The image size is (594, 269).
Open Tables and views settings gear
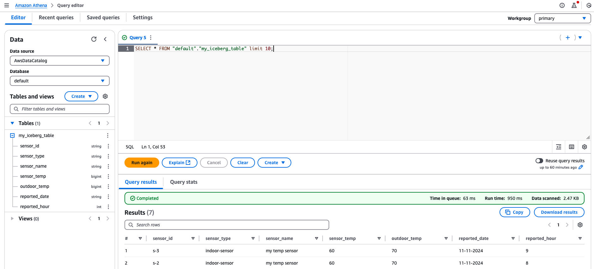pos(105,96)
